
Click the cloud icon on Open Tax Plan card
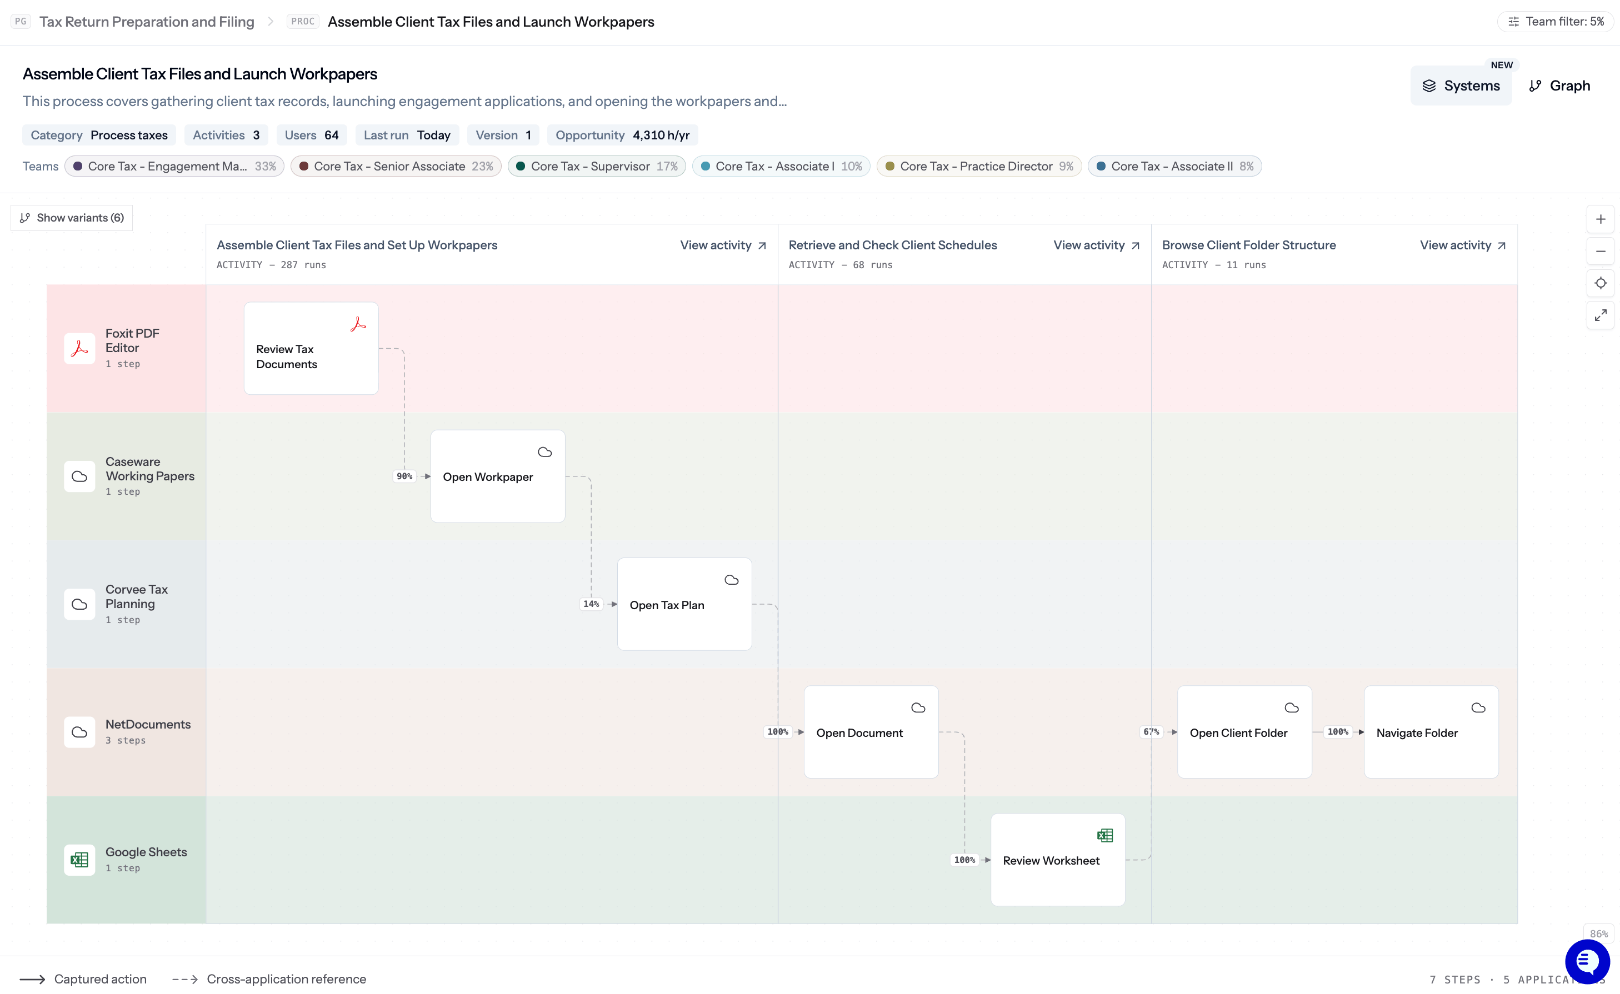732,580
